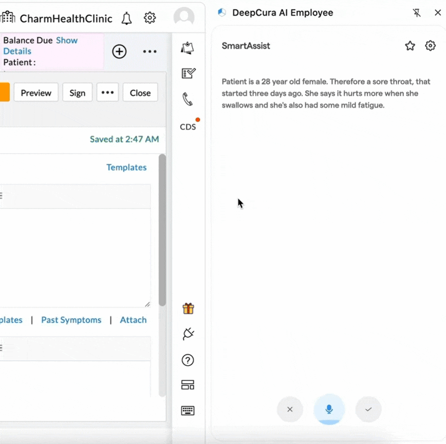
Task: Open the user profile avatar
Action: pos(184,17)
